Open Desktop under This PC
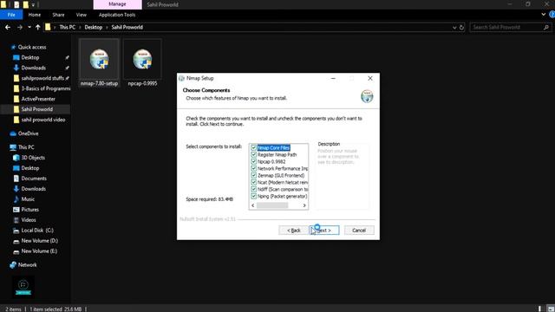The image size is (555, 312). [x=30, y=168]
